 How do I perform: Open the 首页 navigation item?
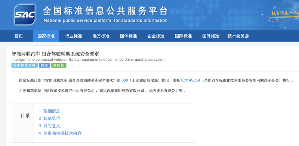point(19,36)
